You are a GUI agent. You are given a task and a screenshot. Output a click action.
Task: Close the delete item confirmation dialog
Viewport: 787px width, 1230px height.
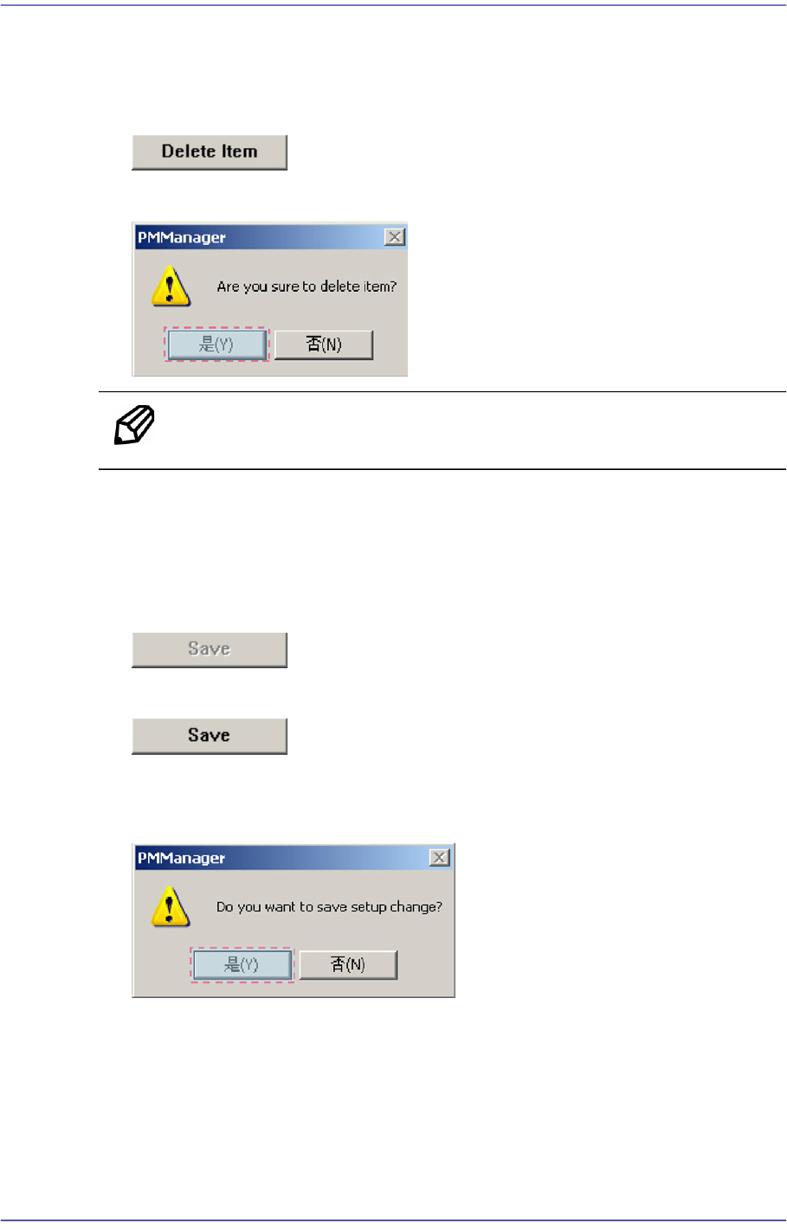coord(395,237)
